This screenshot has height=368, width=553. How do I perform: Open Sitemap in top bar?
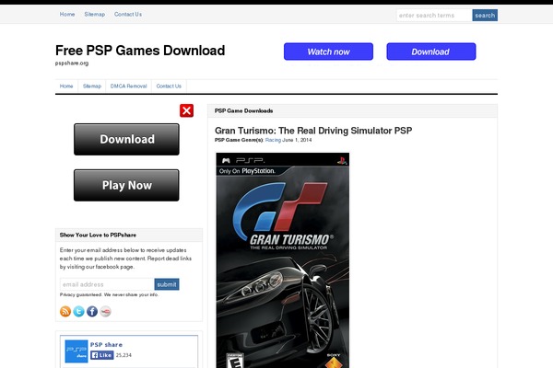pyautogui.click(x=95, y=14)
